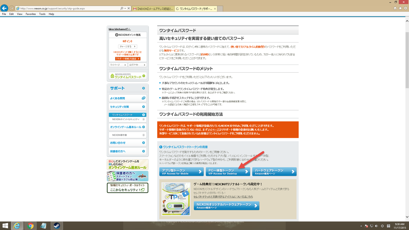Click the green lock one-time password banner
The height and width of the screenshot is (230, 409).
click(x=128, y=76)
